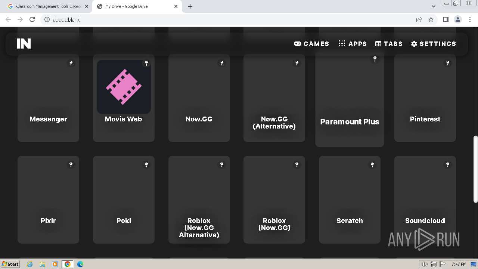Expand the tab search dropdown
478x269 pixels.
click(433, 6)
